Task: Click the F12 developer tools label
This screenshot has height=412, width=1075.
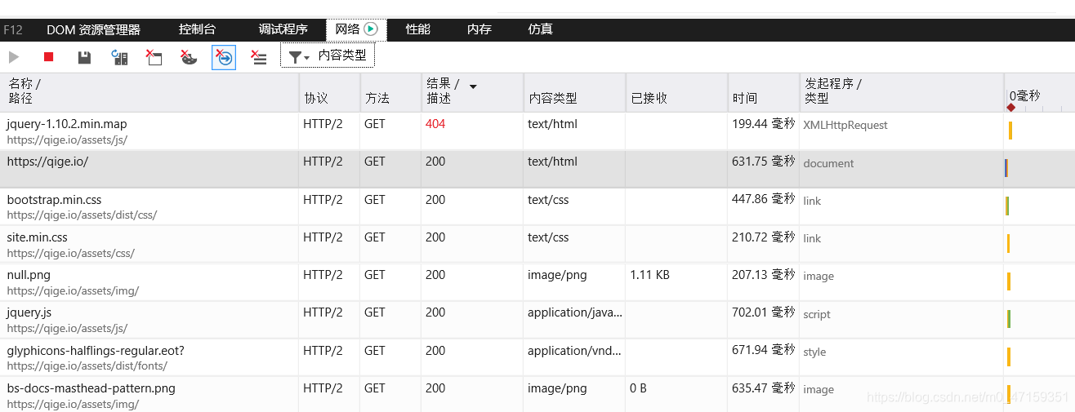Action: coord(12,29)
